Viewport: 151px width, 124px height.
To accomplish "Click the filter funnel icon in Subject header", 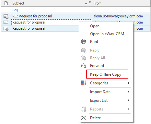I will pos(90,2).
